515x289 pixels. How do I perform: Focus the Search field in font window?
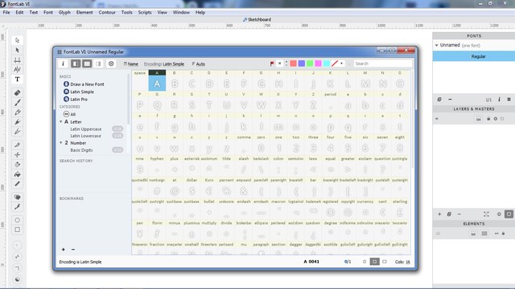pyautogui.click(x=382, y=63)
